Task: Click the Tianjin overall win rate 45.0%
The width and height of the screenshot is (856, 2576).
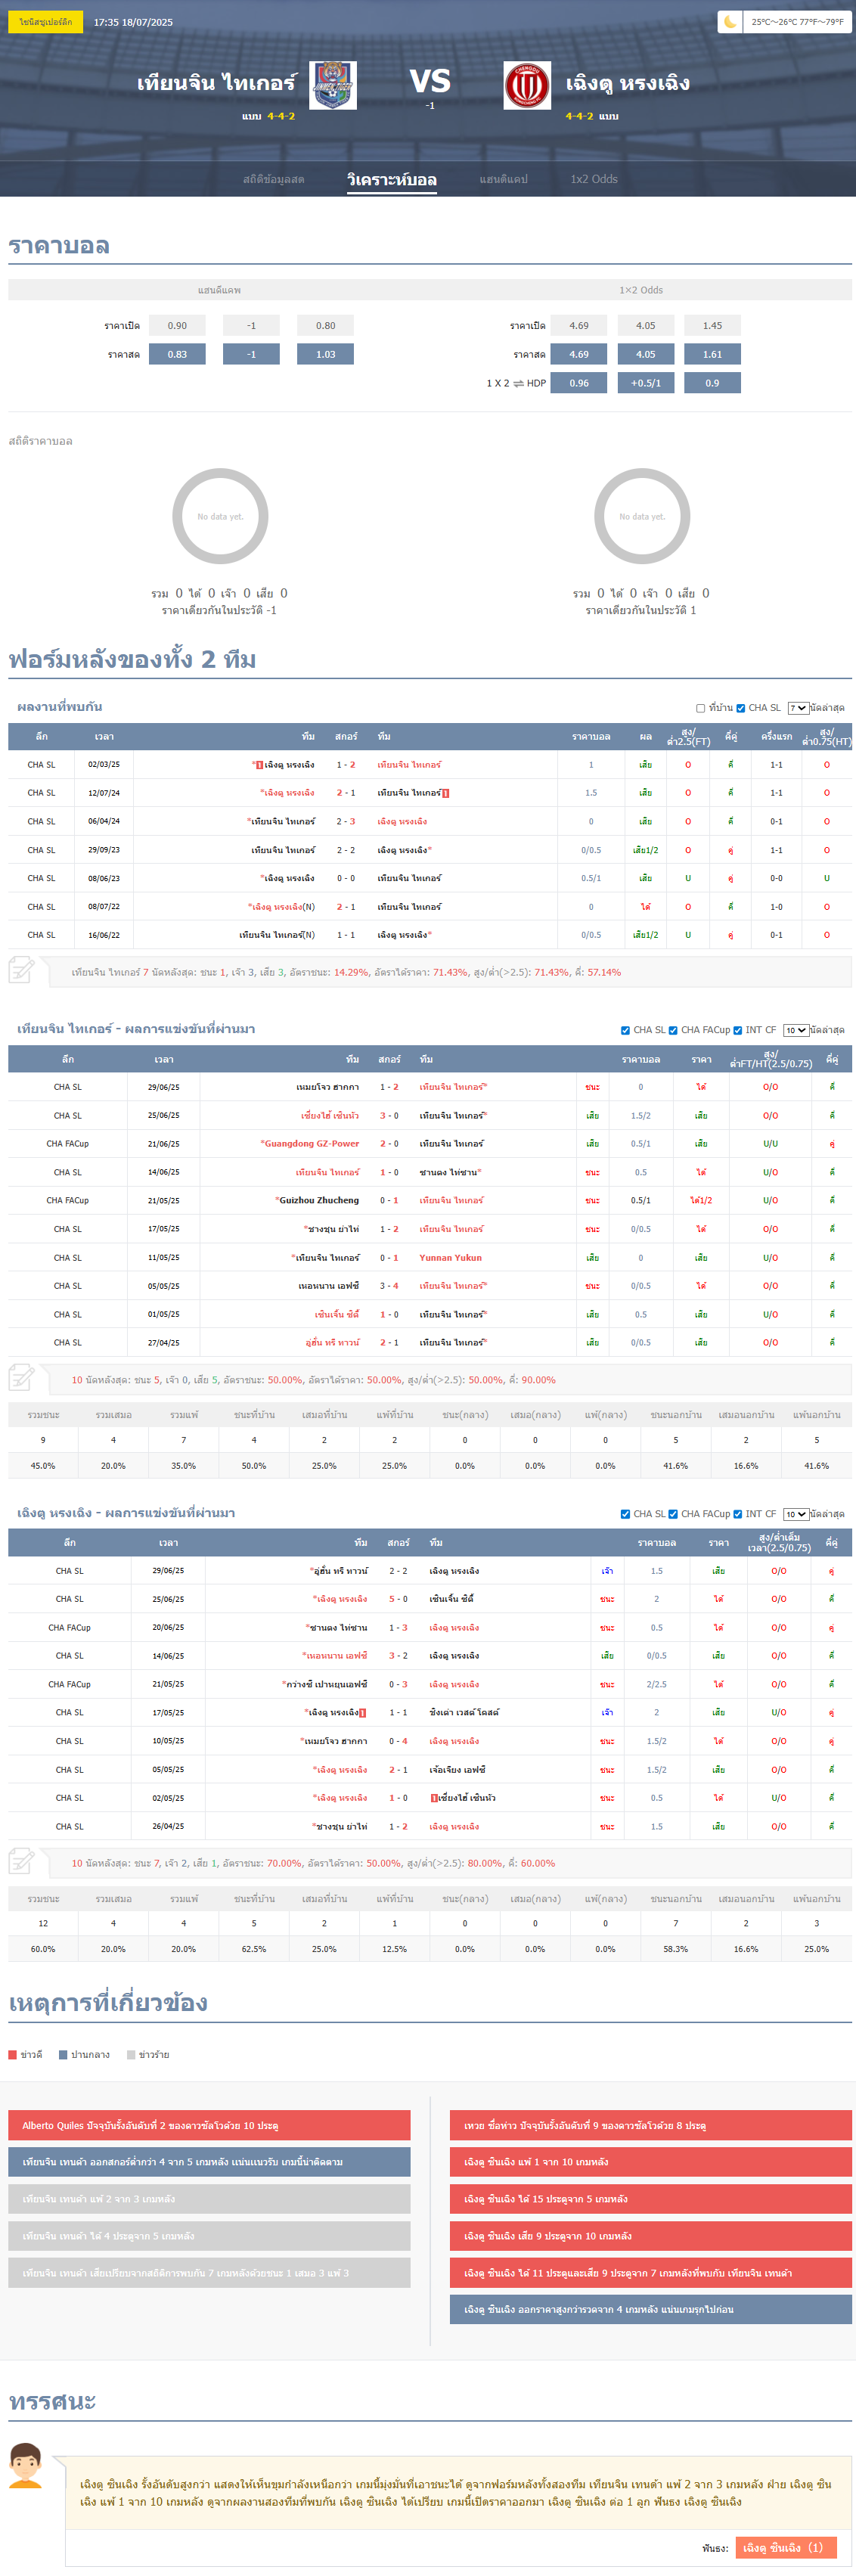Action: click(43, 1465)
